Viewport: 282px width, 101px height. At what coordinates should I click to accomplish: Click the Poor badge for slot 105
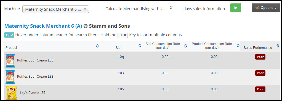pos(260,89)
